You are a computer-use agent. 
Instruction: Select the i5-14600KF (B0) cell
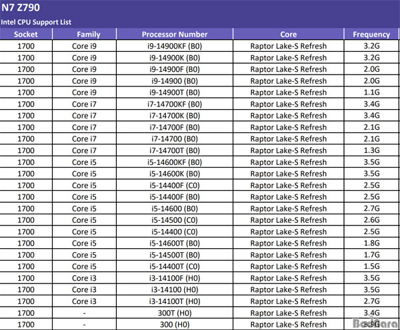[175, 162]
